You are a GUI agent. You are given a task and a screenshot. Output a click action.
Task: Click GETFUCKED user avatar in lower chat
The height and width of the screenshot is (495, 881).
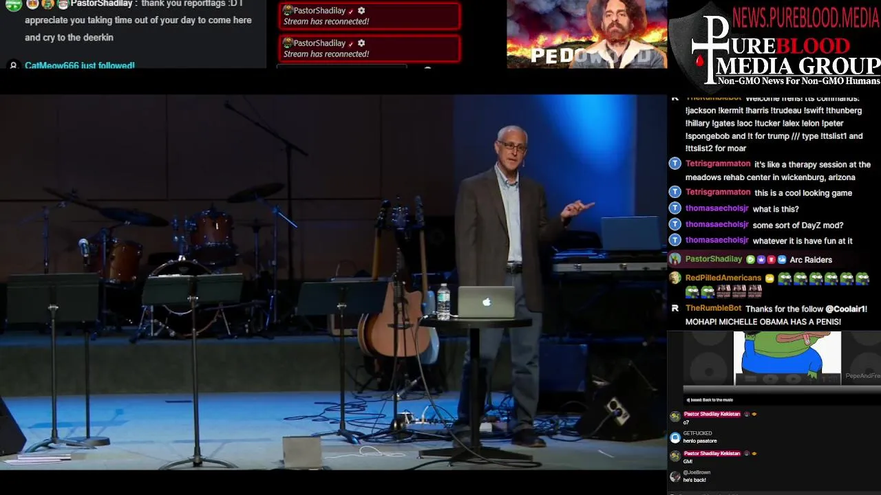click(675, 437)
